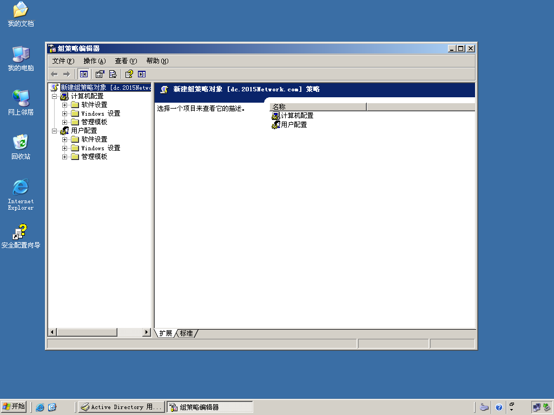The width and height of the screenshot is (554, 415).
Task: Click the Group Policy Editor title bar icon
Action: pos(52,49)
